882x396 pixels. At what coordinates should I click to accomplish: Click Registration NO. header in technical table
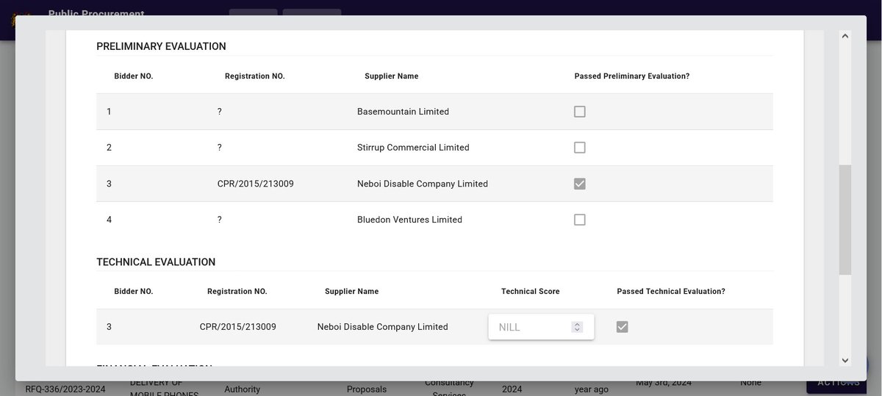[237, 292]
